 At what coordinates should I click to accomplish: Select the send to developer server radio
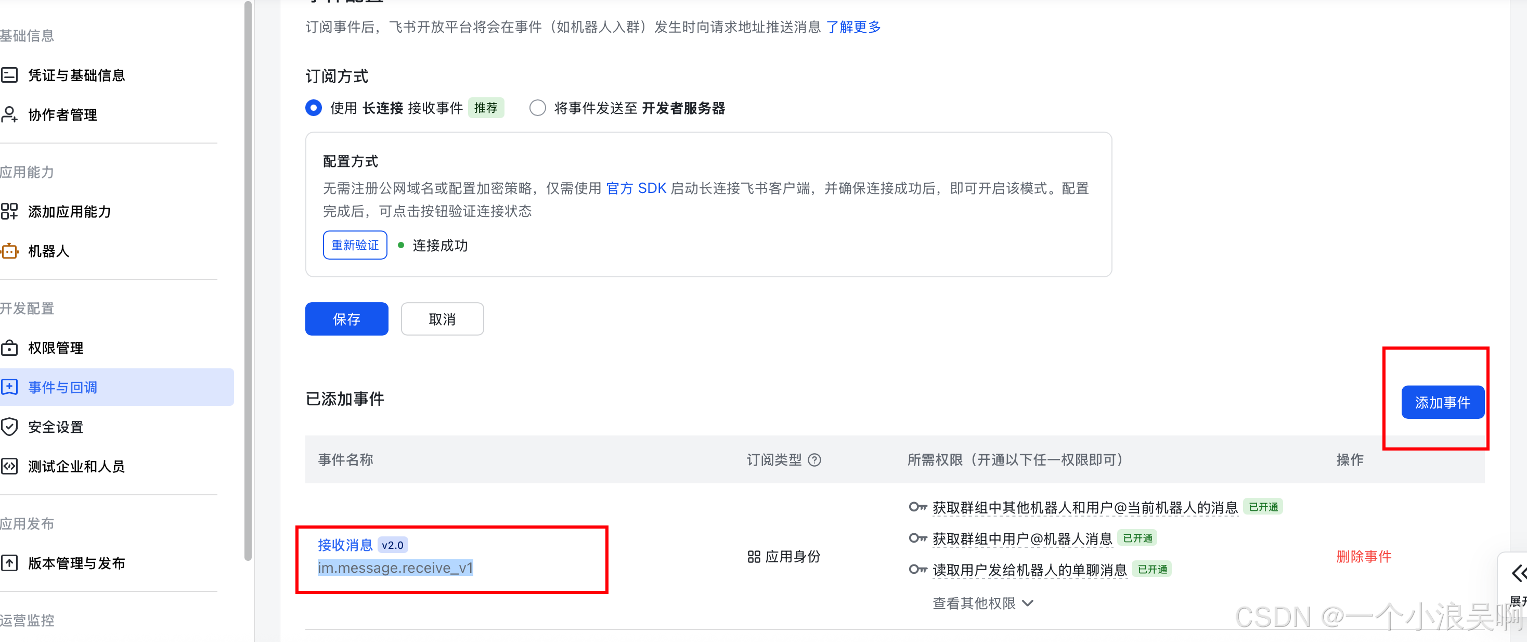coord(538,108)
